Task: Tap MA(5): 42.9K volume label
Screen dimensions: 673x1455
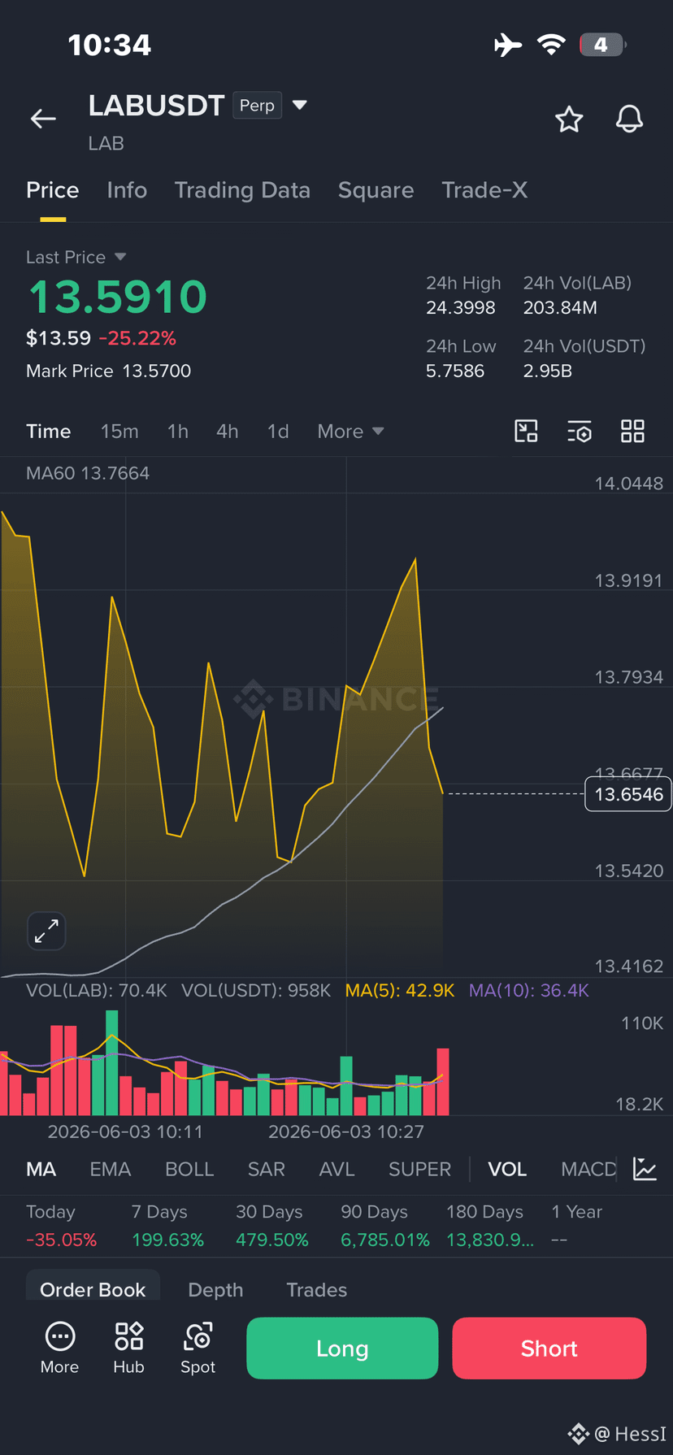Action: click(400, 991)
